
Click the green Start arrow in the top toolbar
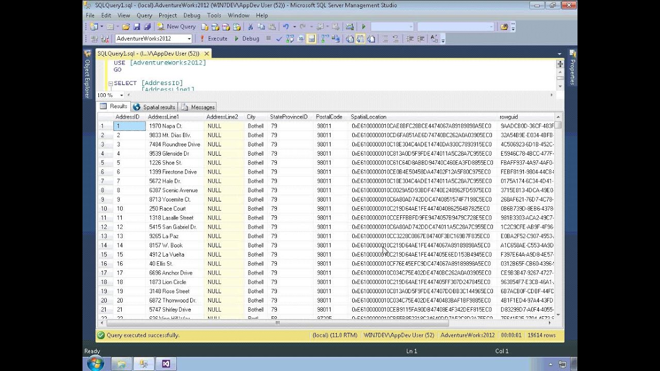364,27
